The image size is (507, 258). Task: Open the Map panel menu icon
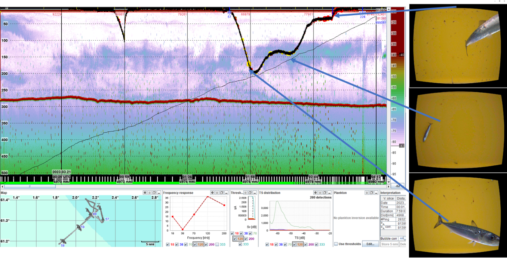click(x=149, y=193)
